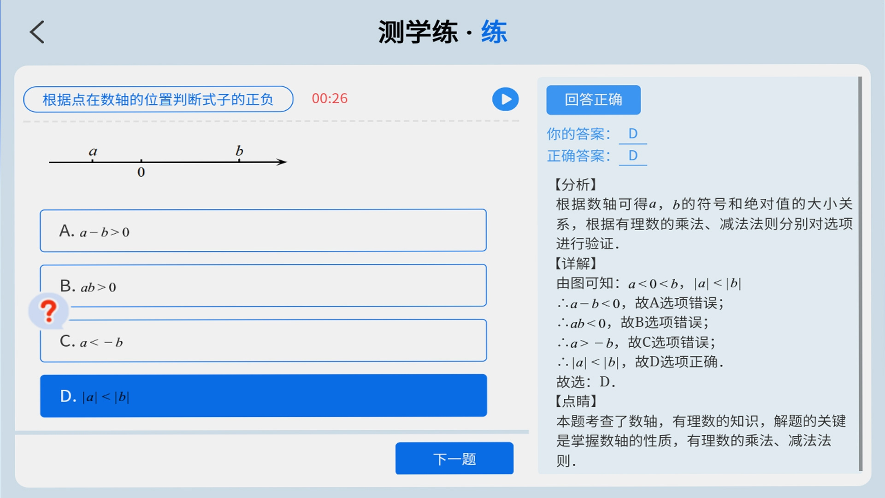This screenshot has height=498, width=885.
Task: Click the line 故选：D.
Action: click(x=586, y=382)
